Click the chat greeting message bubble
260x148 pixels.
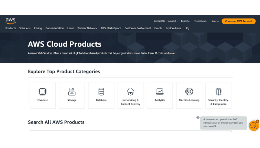coord(223,123)
